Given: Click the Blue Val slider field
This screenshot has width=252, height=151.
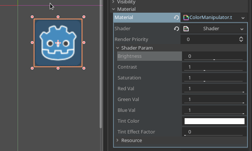Looking at the screenshot, I should click(214, 110).
